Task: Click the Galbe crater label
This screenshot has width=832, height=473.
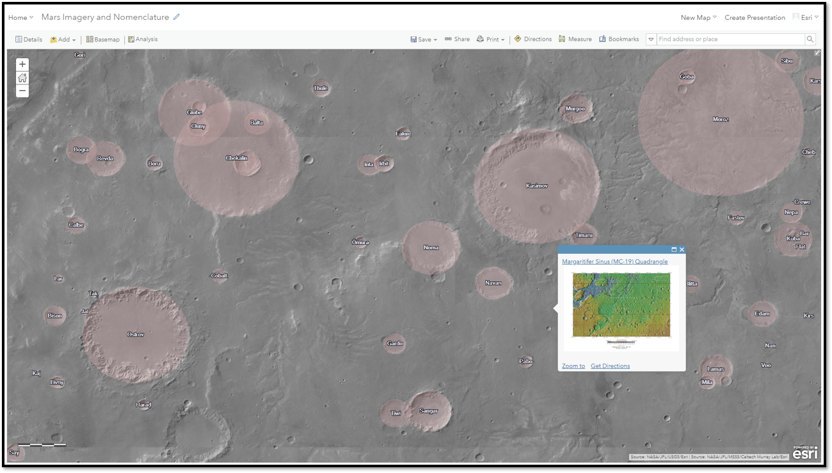Action: coord(76,224)
